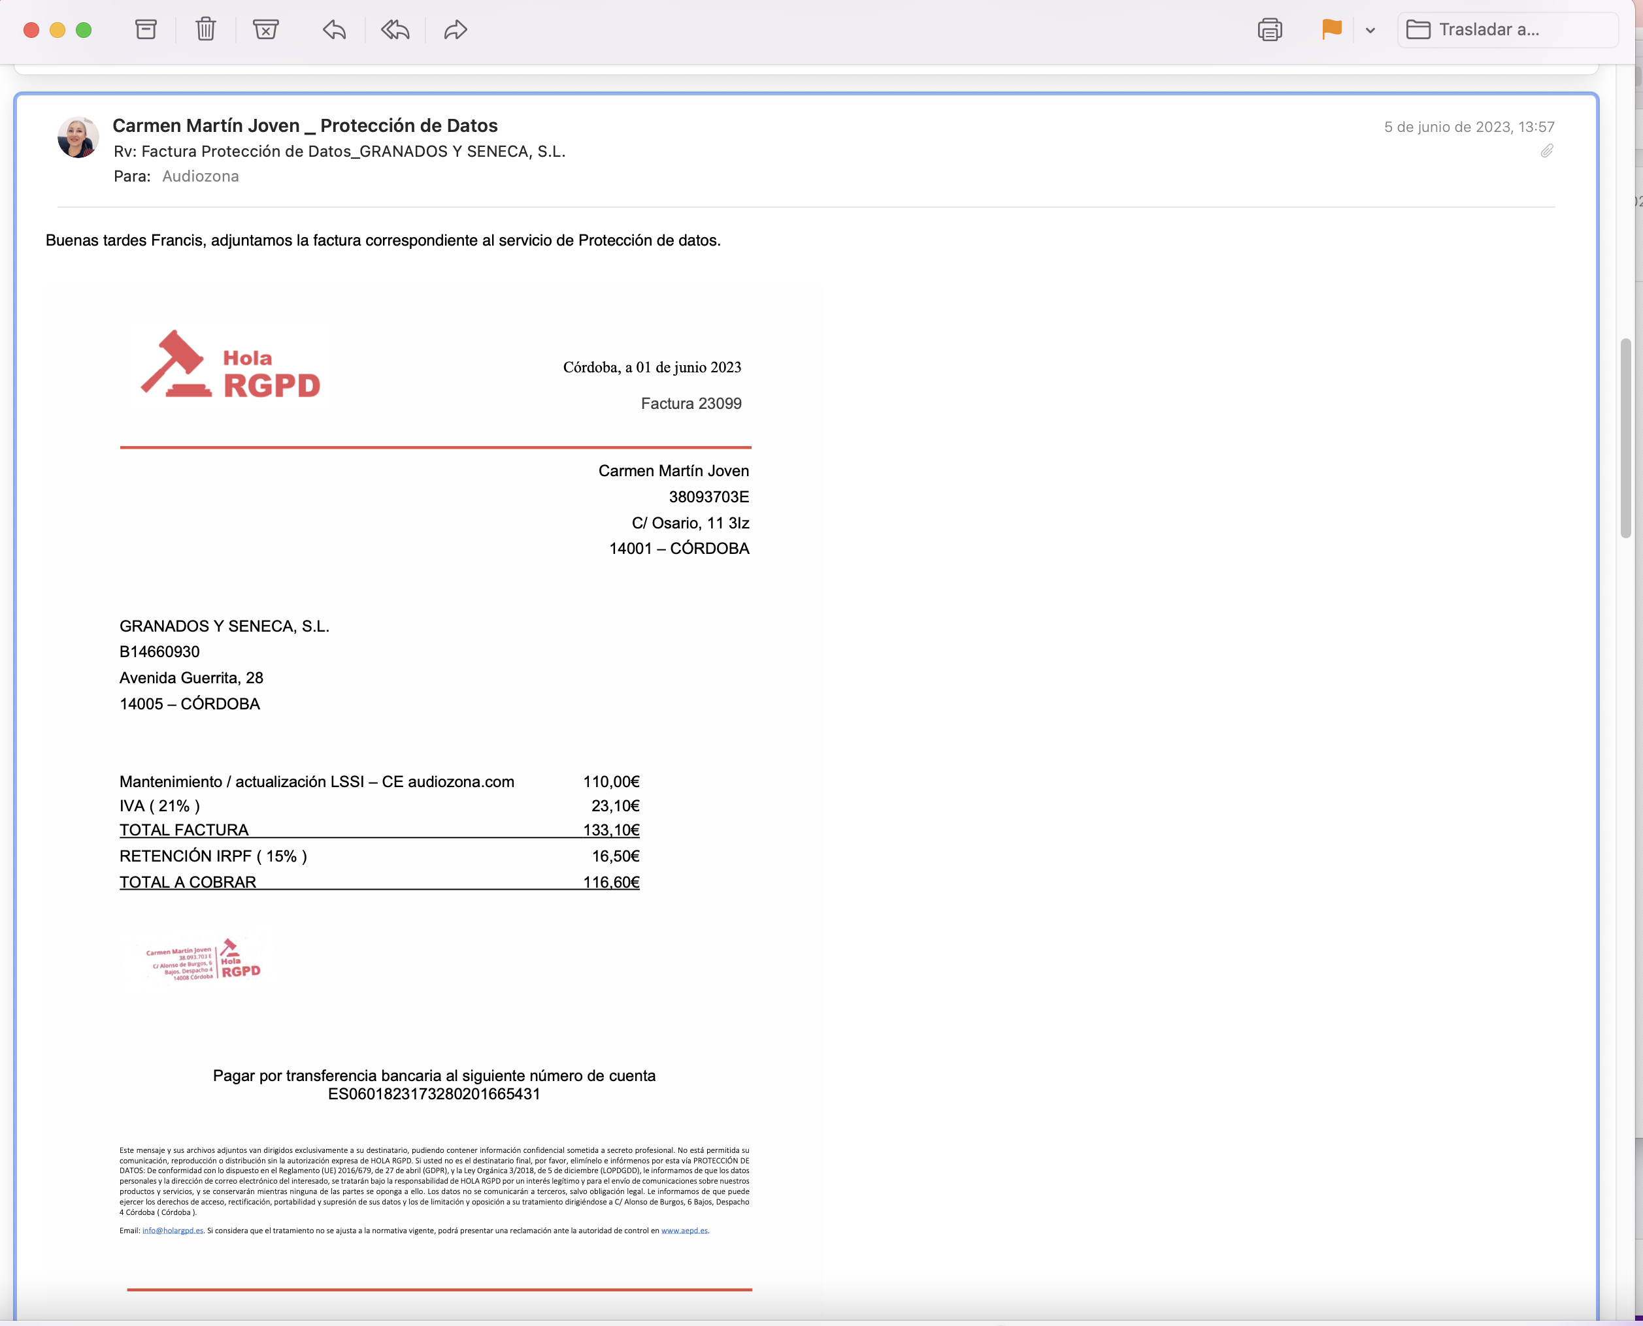
Task: Click the small Hola RGPD stamp image
Action: click(x=203, y=961)
